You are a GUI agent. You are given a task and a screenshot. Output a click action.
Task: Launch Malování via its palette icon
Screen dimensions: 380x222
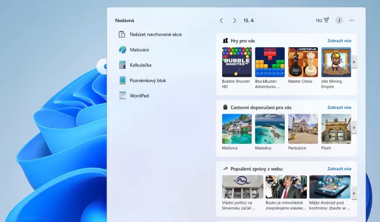click(122, 50)
